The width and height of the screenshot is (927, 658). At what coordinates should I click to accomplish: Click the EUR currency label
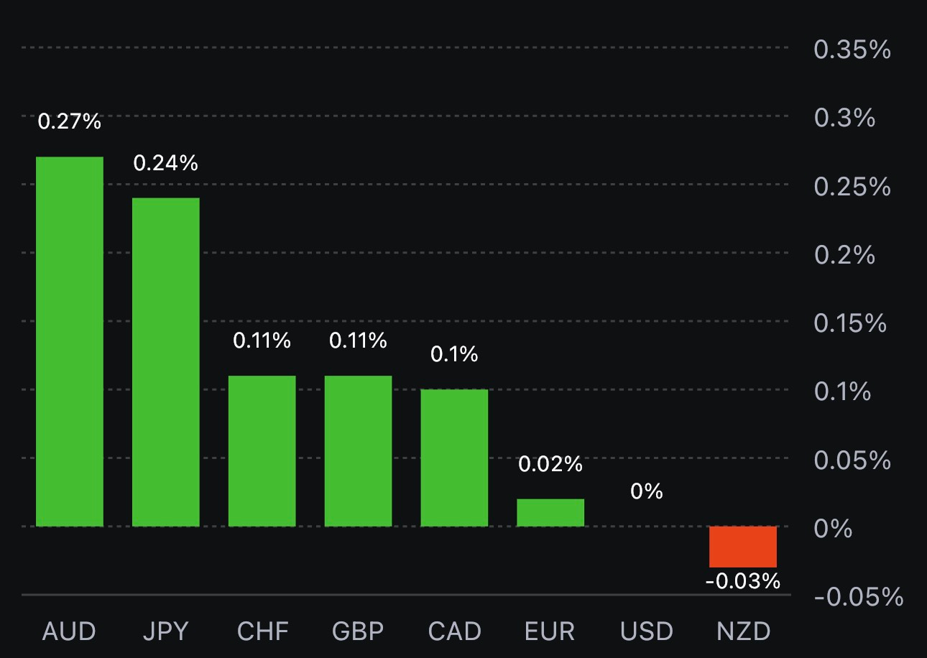(x=550, y=631)
